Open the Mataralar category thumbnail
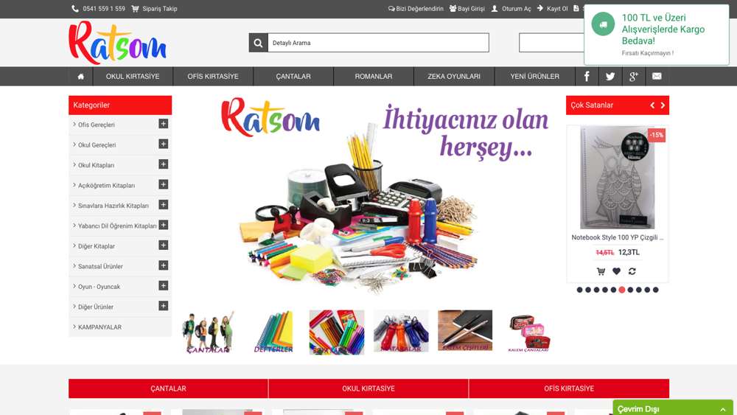The image size is (737, 415). tap(401, 331)
